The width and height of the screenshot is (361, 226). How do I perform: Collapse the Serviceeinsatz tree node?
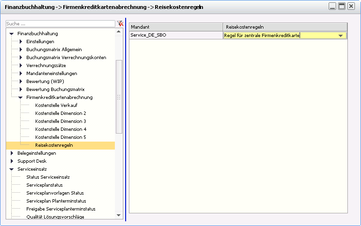coord(12,169)
